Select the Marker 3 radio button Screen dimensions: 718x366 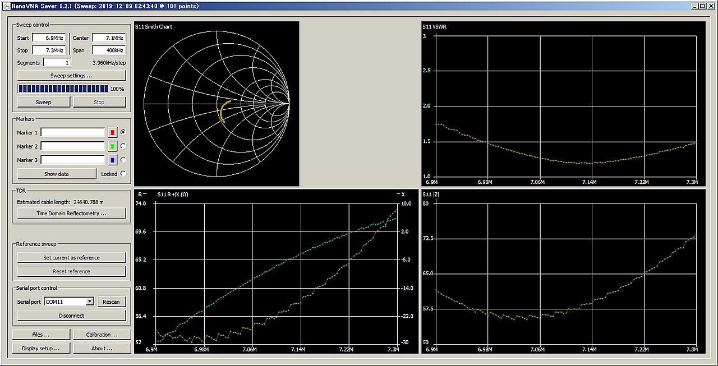pyautogui.click(x=123, y=160)
